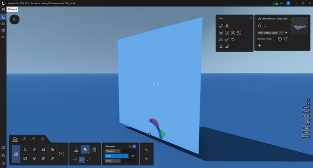Click the grid selection tool in Tools
Image resolution: width=313 pixels, height=168 pixels.
[x=233, y=33]
